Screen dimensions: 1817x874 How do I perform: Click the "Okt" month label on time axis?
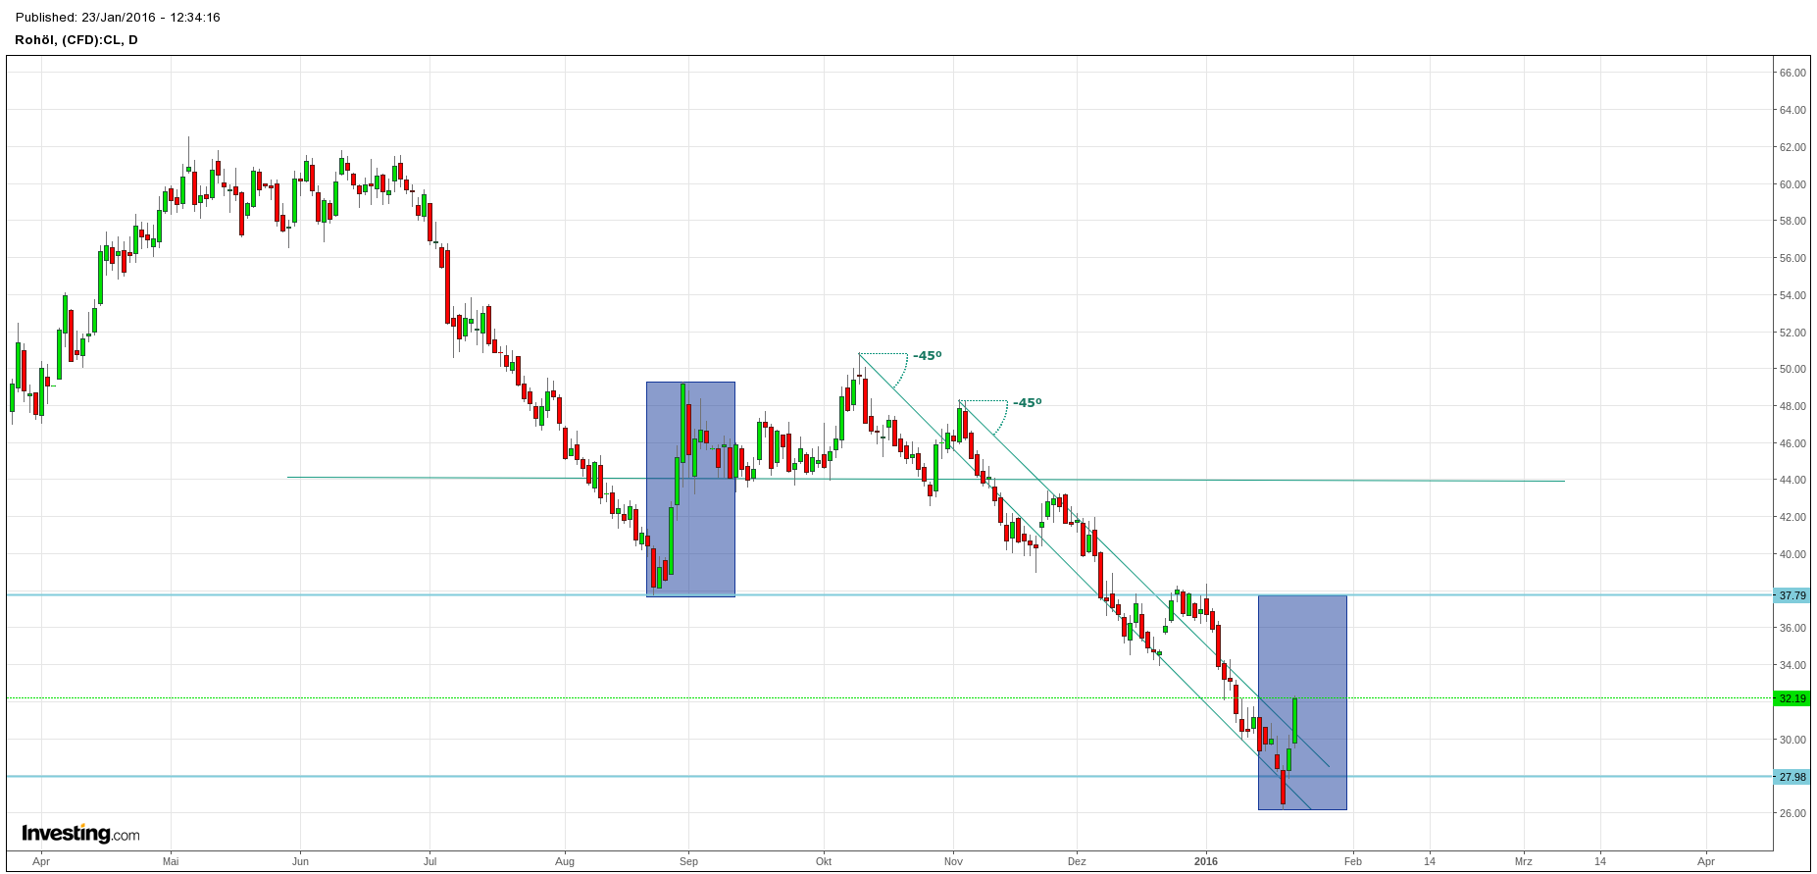[x=824, y=861]
